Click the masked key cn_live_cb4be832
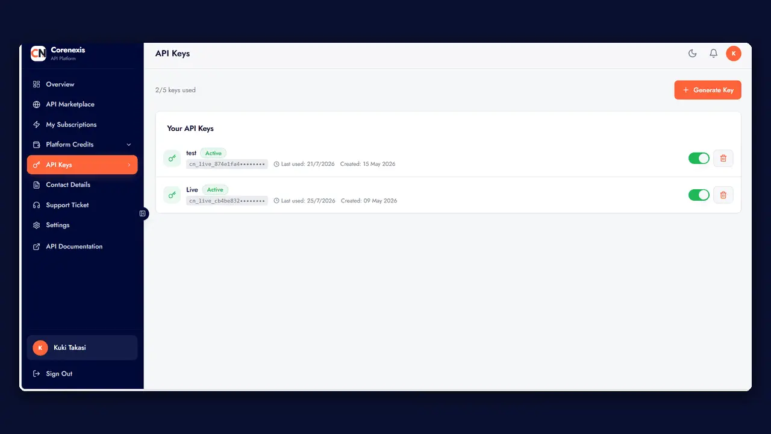This screenshot has height=434, width=771. click(227, 201)
